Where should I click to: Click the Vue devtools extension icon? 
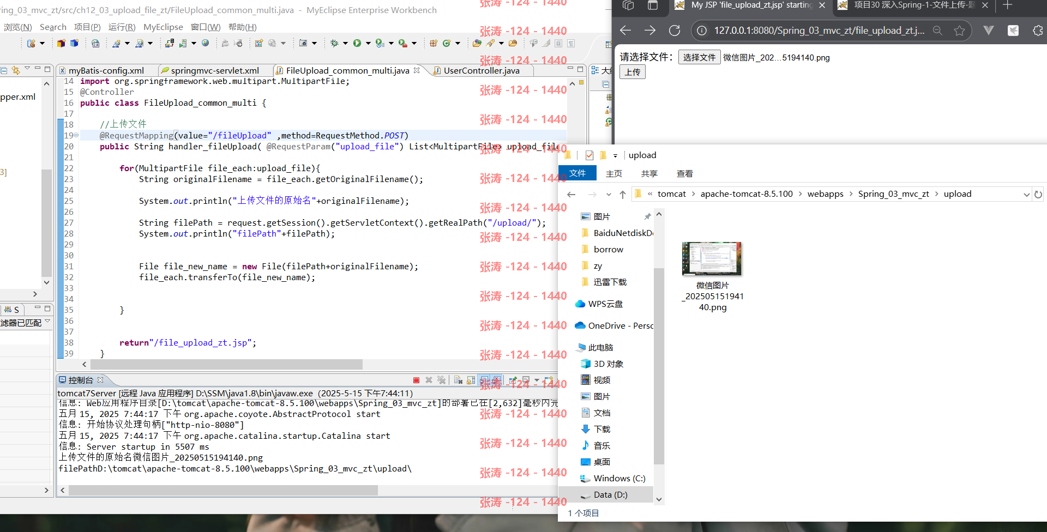coord(988,31)
